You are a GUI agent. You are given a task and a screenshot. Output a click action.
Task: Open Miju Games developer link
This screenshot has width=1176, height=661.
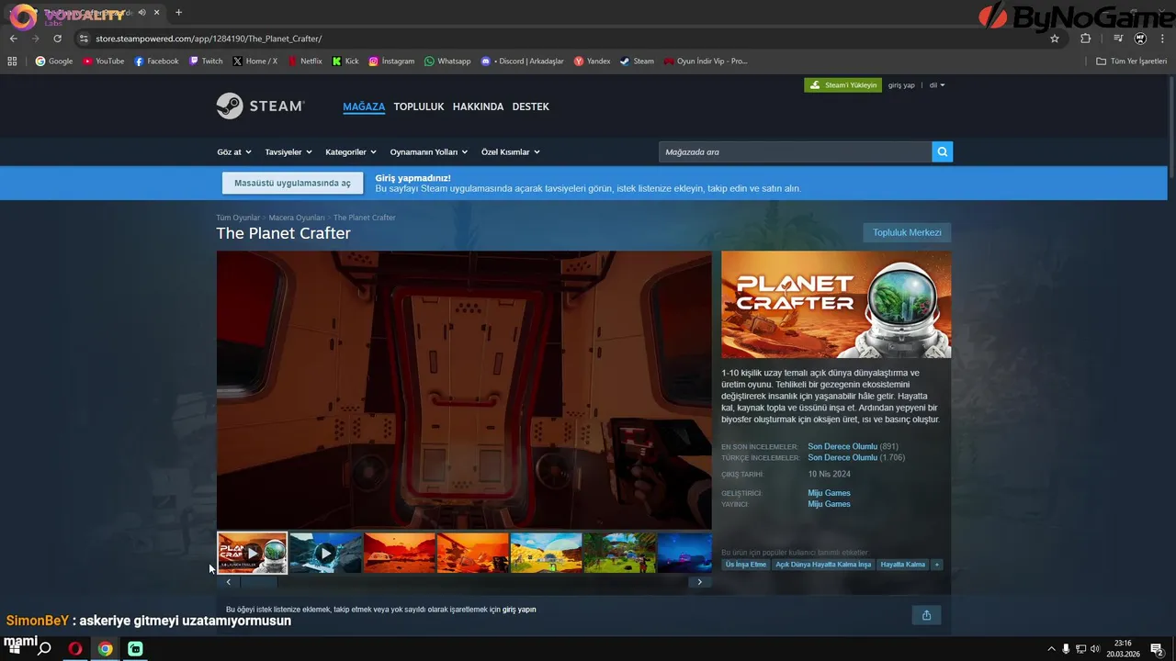coord(829,493)
